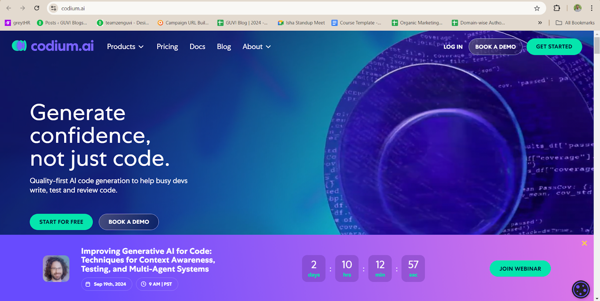Viewport: 600px width, 301px height.
Task: Click BOOK A DEMO below the headline
Action: tap(129, 222)
